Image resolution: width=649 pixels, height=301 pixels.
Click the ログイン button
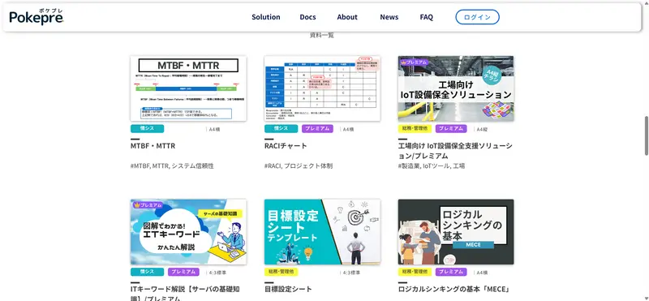[x=477, y=17]
